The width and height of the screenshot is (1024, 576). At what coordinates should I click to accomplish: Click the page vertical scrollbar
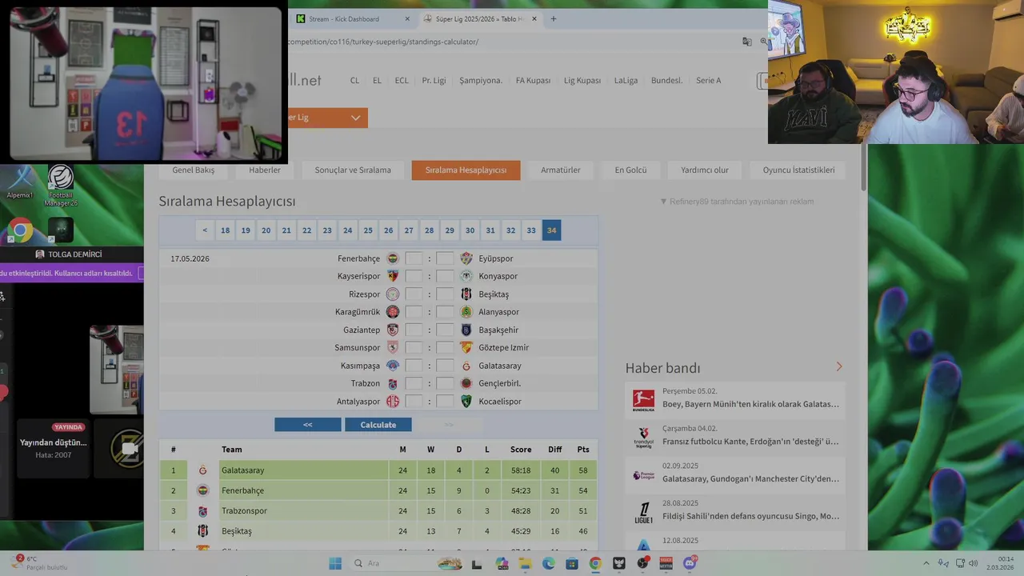(x=863, y=168)
